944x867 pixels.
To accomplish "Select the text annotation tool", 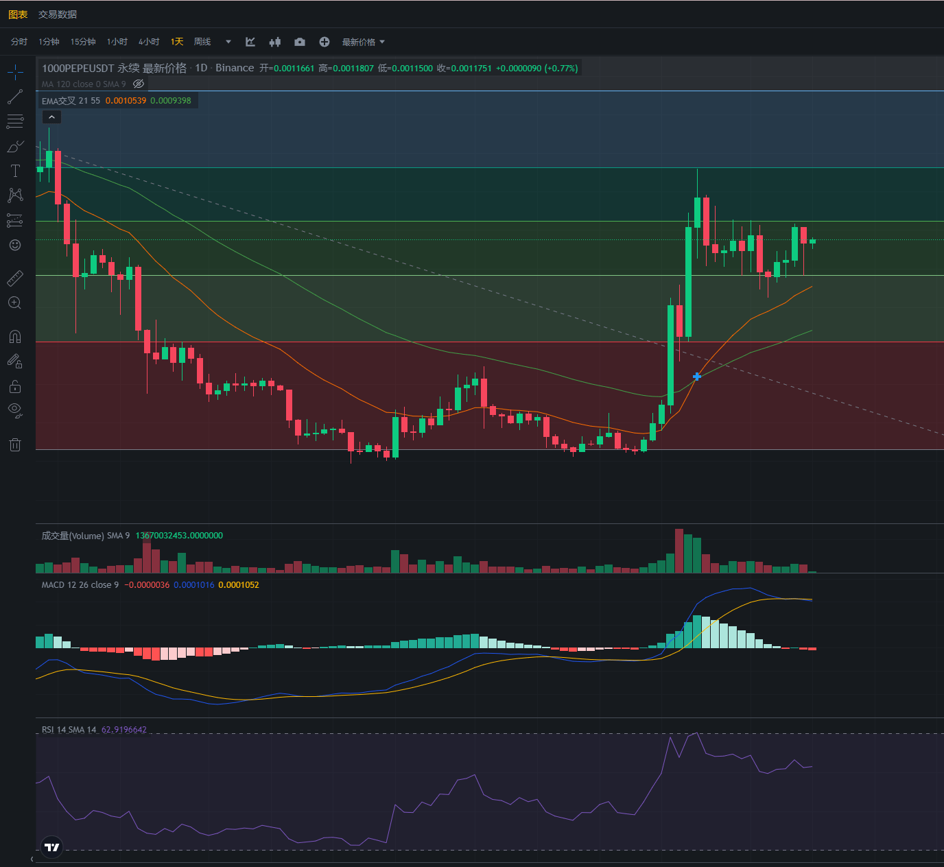I will click(x=15, y=171).
